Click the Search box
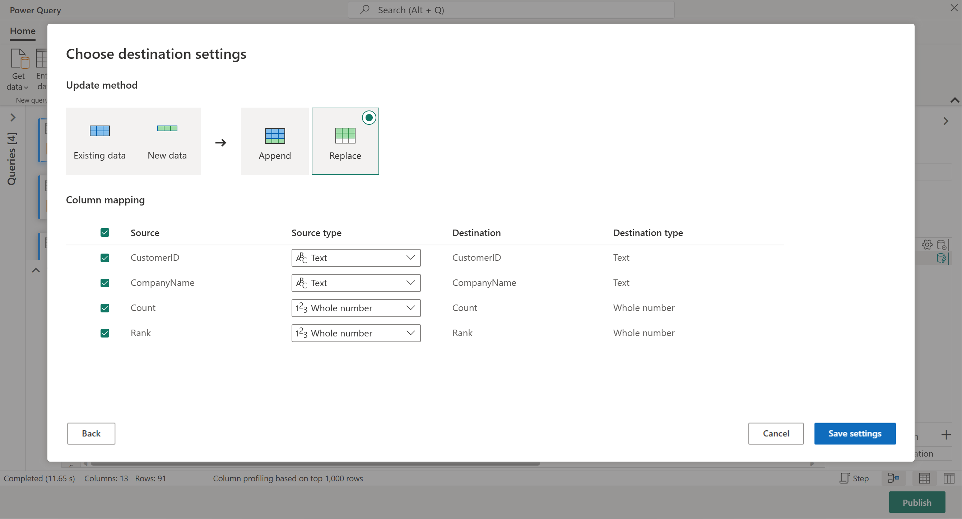 [511, 10]
